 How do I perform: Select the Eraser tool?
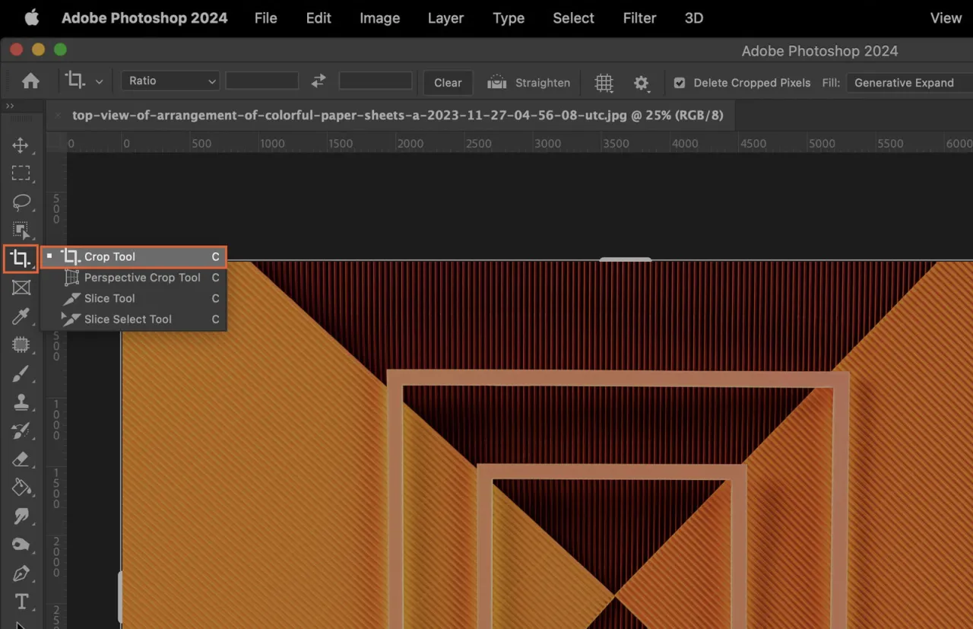(21, 459)
